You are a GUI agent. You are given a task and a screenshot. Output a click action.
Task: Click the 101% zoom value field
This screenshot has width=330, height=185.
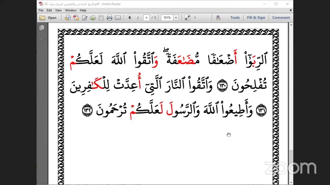pos(167,18)
